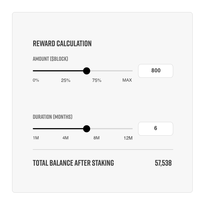Image resolution: width=206 pixels, height=206 pixels.
Task: Select the 4M duration marker
Action: click(65, 138)
